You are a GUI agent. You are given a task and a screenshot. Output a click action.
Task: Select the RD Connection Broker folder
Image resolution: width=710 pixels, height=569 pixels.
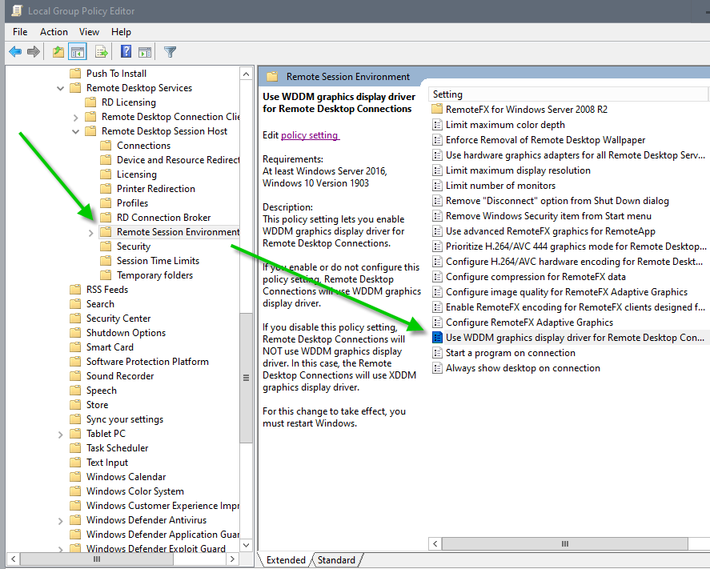[x=163, y=218]
